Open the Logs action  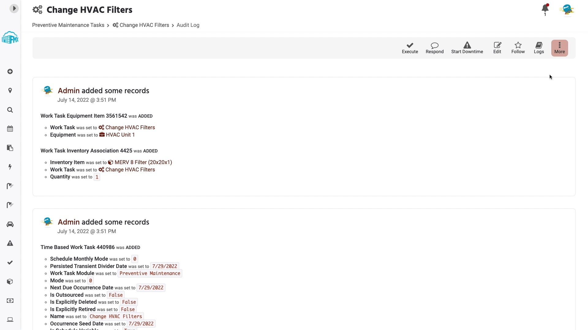pyautogui.click(x=539, y=48)
